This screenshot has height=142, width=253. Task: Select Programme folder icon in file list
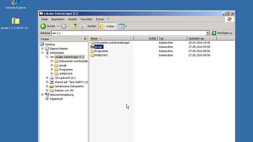click(x=92, y=51)
